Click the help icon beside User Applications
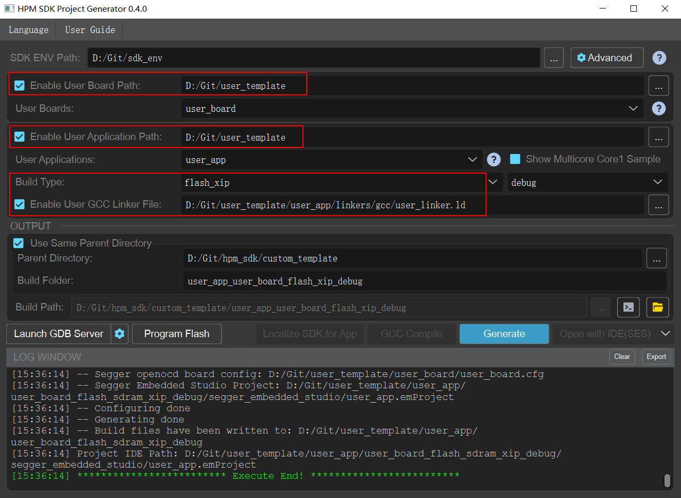This screenshot has width=681, height=498. (493, 159)
